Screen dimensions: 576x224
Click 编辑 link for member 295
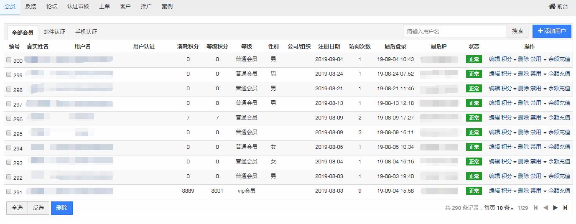(494, 132)
